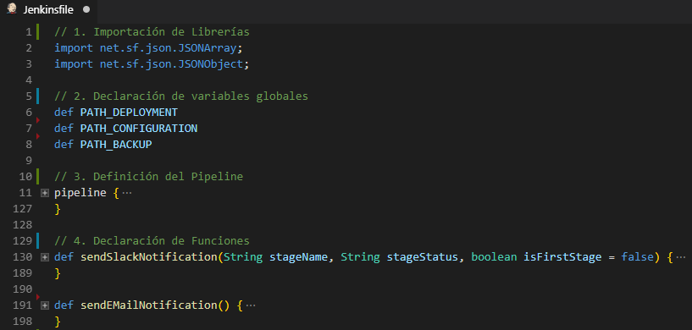Viewport: 692px width, 330px height.
Task: Click the unsaved-changes dot on the Jenkinsfile tab
Action: point(86,9)
